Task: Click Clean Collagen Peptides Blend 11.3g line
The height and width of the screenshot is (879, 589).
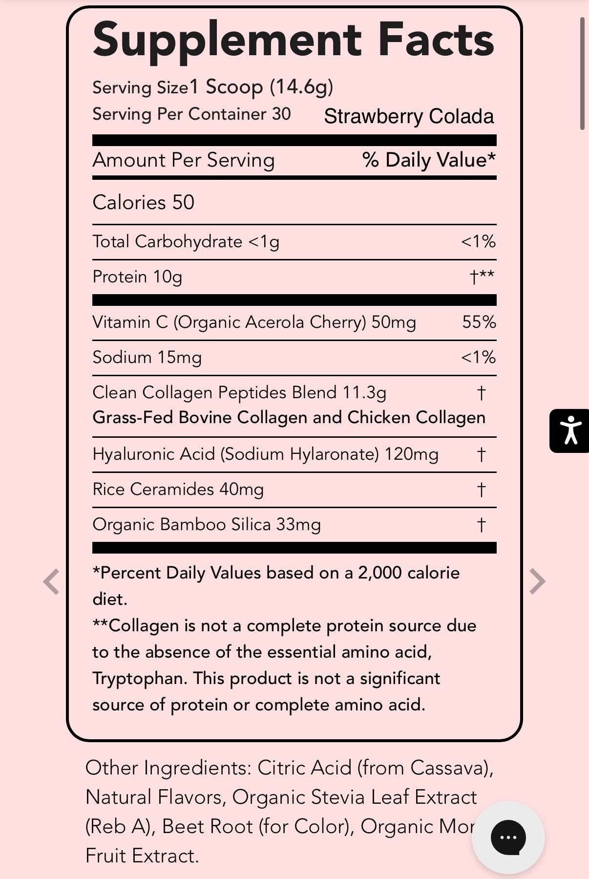Action: (239, 392)
